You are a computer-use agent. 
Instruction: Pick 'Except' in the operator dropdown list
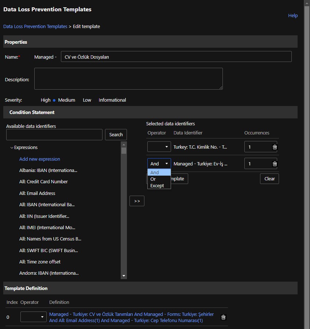157,186
